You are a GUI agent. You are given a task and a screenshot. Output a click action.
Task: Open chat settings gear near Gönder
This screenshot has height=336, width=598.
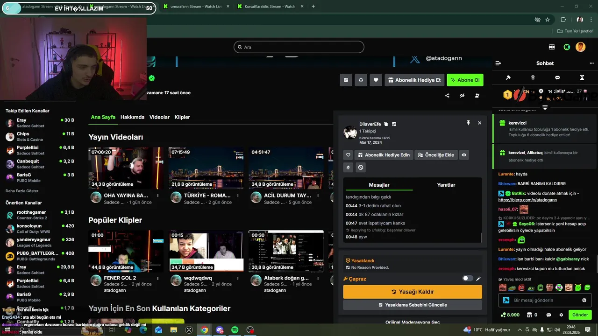coord(561,315)
